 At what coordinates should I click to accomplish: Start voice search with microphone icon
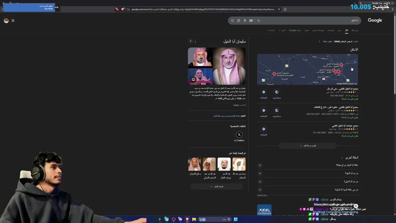[x=245, y=20]
